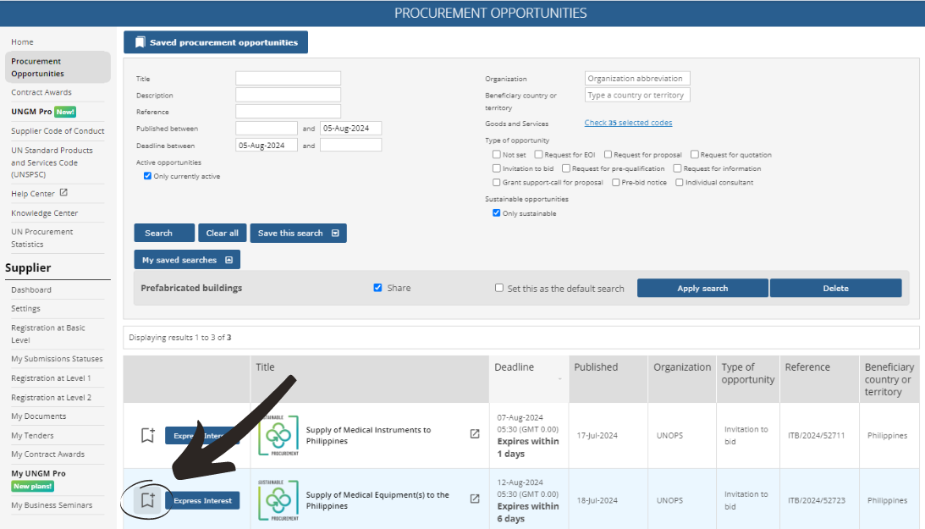
Task: Open Registration at Basic Level
Action: (x=47, y=333)
